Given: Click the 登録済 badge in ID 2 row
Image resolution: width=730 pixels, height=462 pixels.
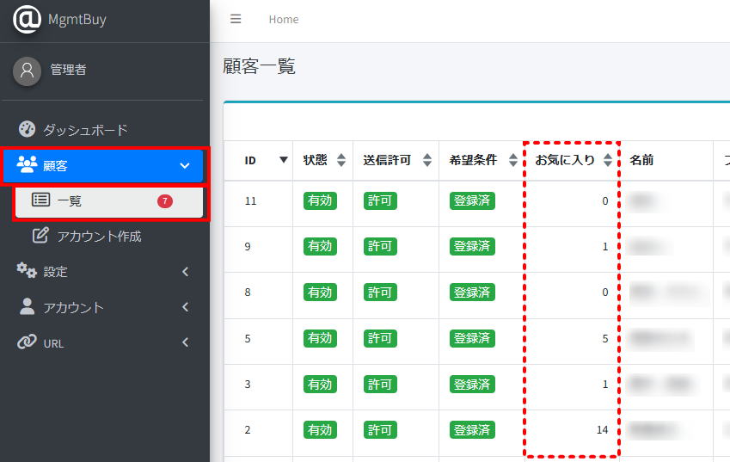Looking at the screenshot, I should pos(472,429).
